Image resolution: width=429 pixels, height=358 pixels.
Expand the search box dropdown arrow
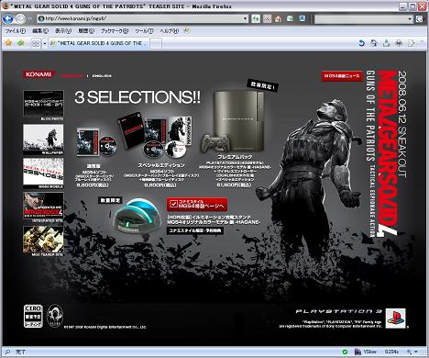coord(410,19)
